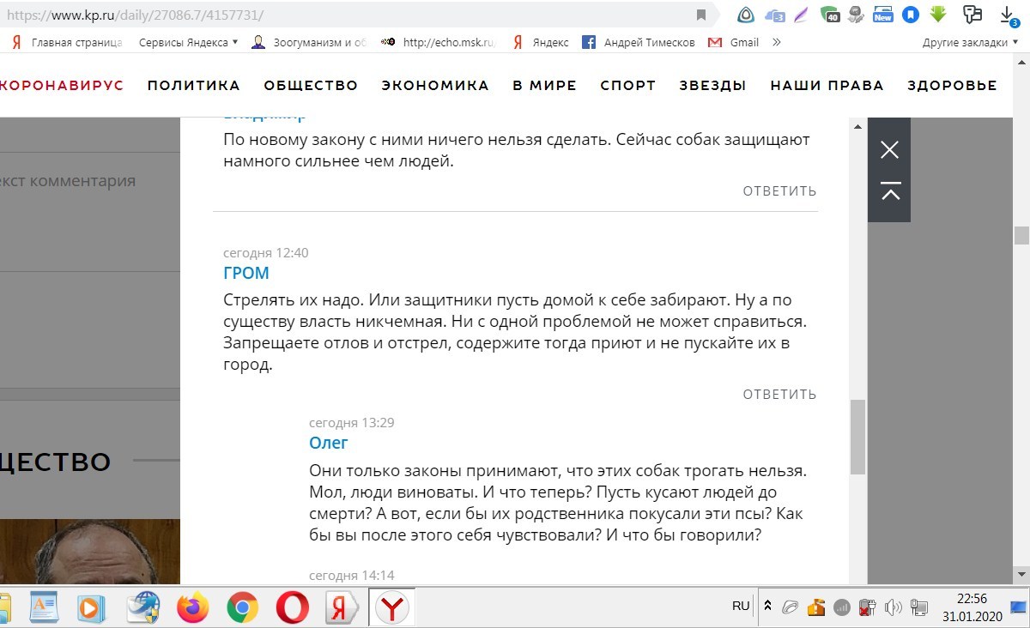Expand hidden tray icons chevron
Screen dimensions: 1030x628
(768, 607)
